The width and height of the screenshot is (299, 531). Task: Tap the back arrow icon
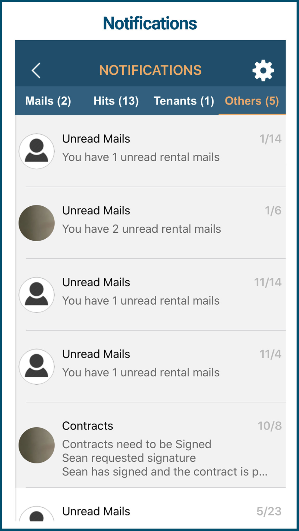coord(36,70)
